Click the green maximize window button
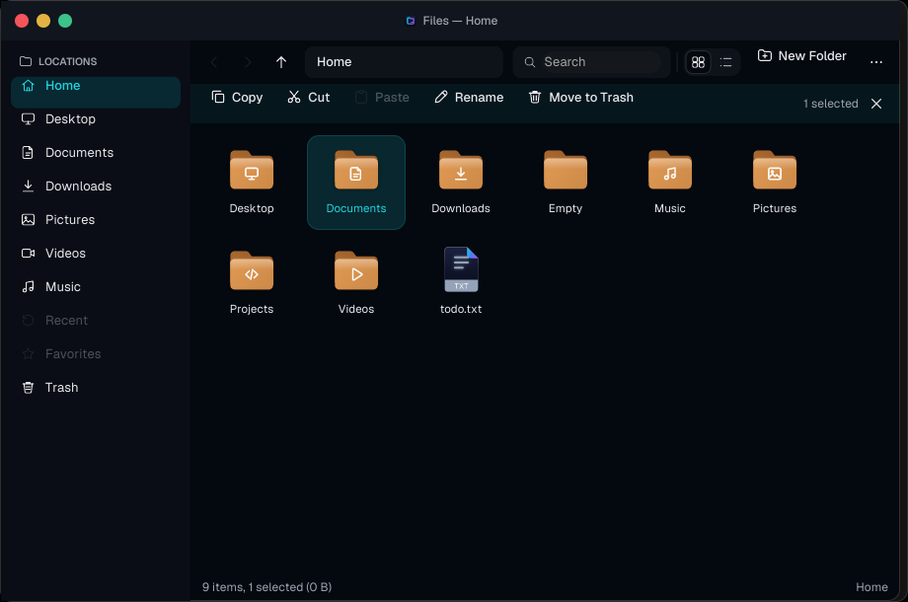Screen dimensions: 908x602 (65, 21)
